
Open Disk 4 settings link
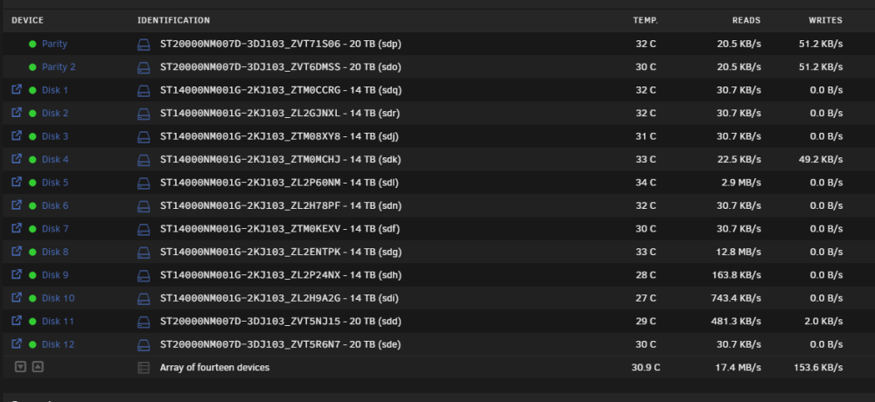(x=55, y=159)
